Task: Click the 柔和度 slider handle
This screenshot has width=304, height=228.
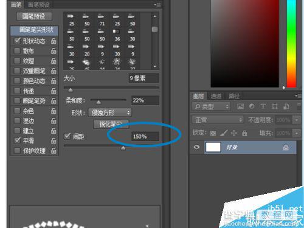Action: coord(98,102)
